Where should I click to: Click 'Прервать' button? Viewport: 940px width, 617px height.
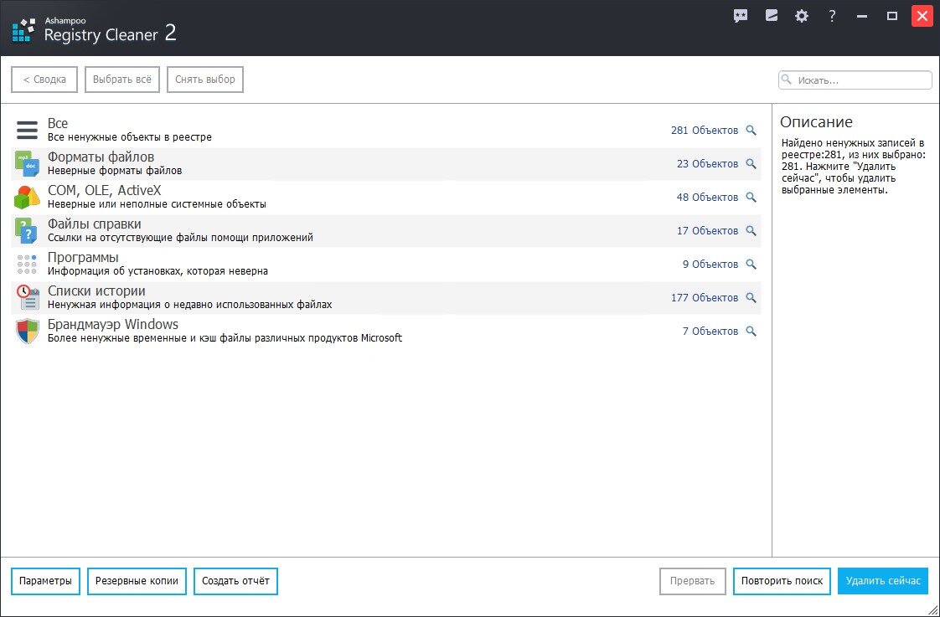coord(692,581)
